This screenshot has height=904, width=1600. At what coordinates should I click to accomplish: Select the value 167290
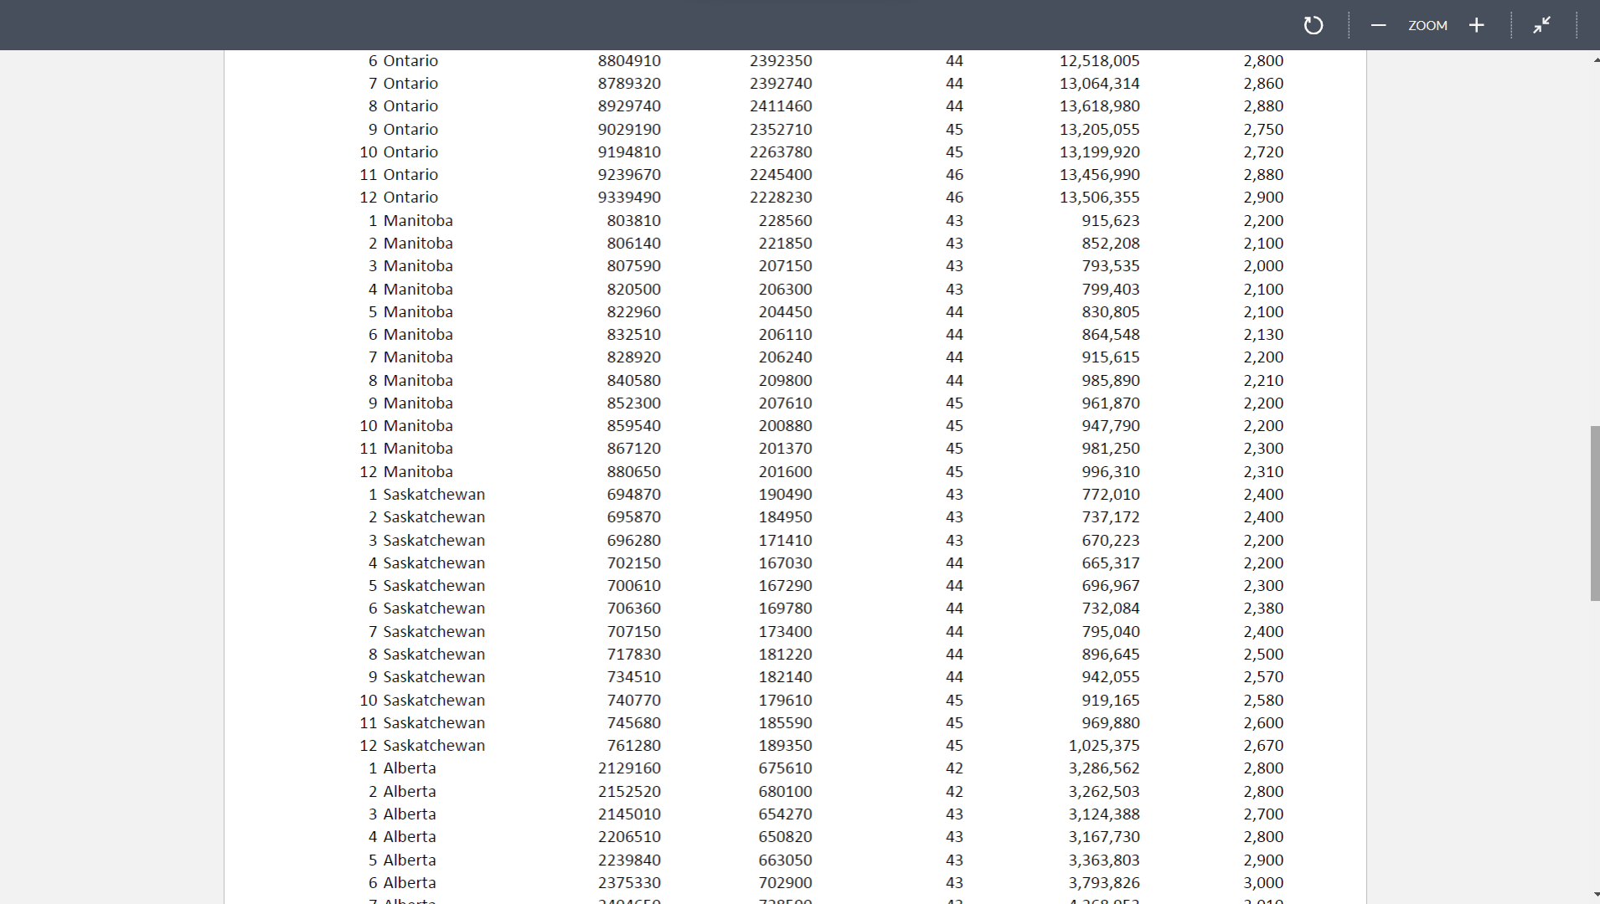click(x=786, y=586)
